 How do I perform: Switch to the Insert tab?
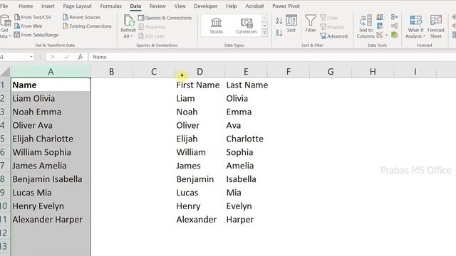coord(48,6)
